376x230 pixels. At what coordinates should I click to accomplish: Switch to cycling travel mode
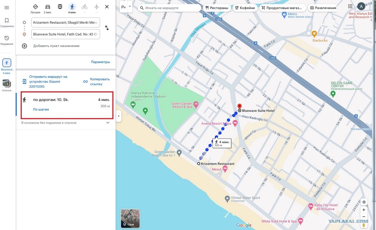(x=84, y=7)
